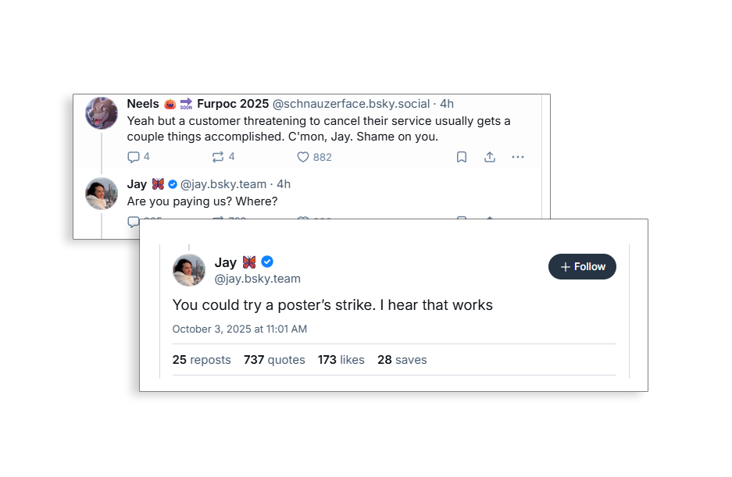The width and height of the screenshot is (732, 477).
Task: Follow Jay with the Follow button
Action: point(582,267)
